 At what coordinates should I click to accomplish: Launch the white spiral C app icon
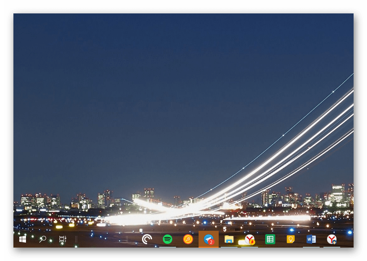coord(147,239)
